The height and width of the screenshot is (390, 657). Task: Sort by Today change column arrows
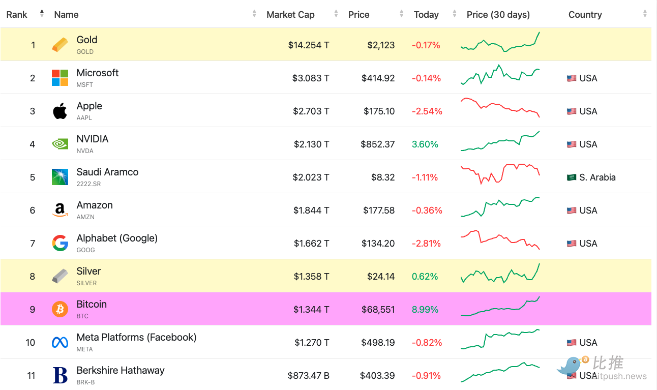coord(455,14)
